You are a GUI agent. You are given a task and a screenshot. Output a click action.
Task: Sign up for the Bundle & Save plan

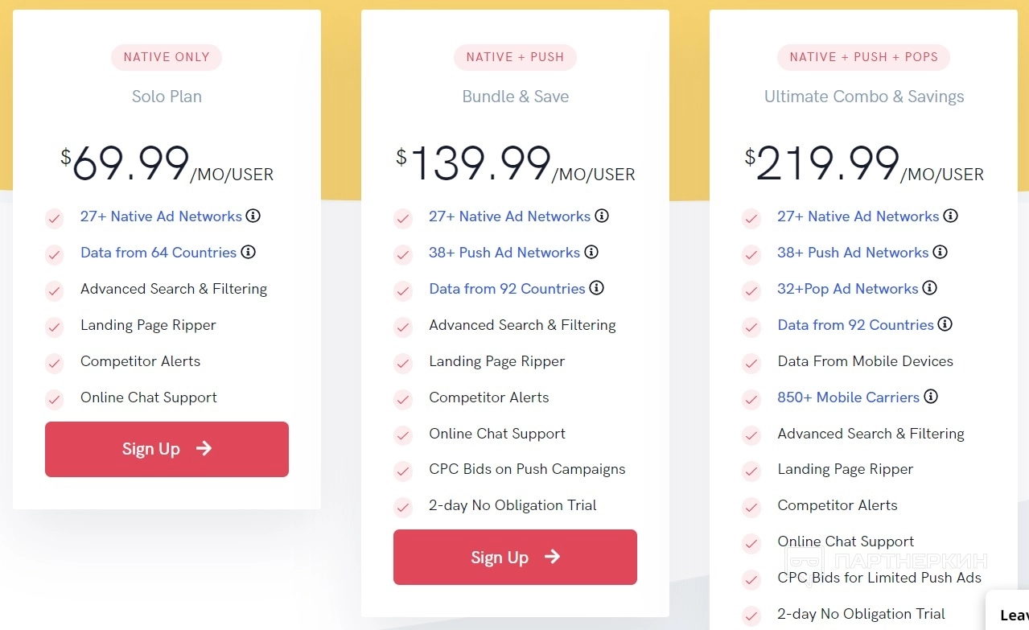pos(515,557)
